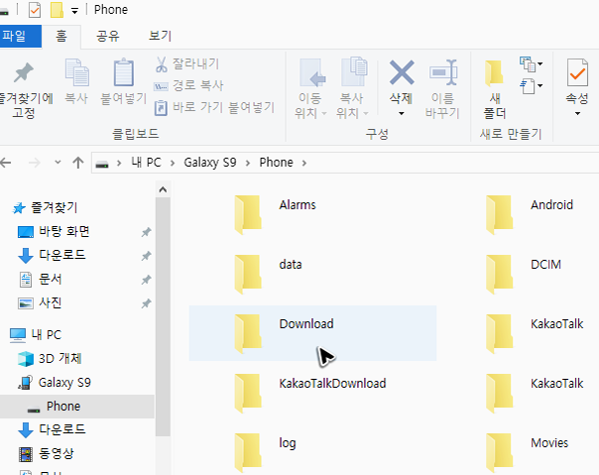Select Phone storage in sidebar tree
599x475 pixels.
77,407
